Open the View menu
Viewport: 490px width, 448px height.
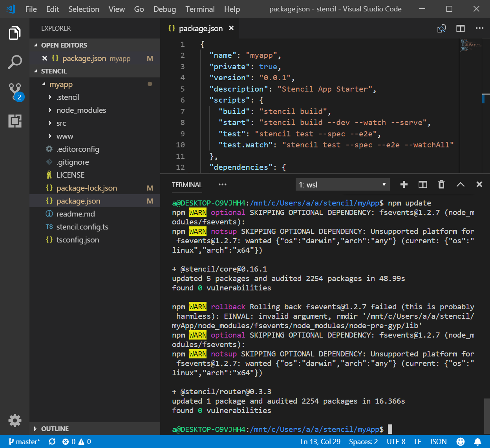(x=117, y=9)
